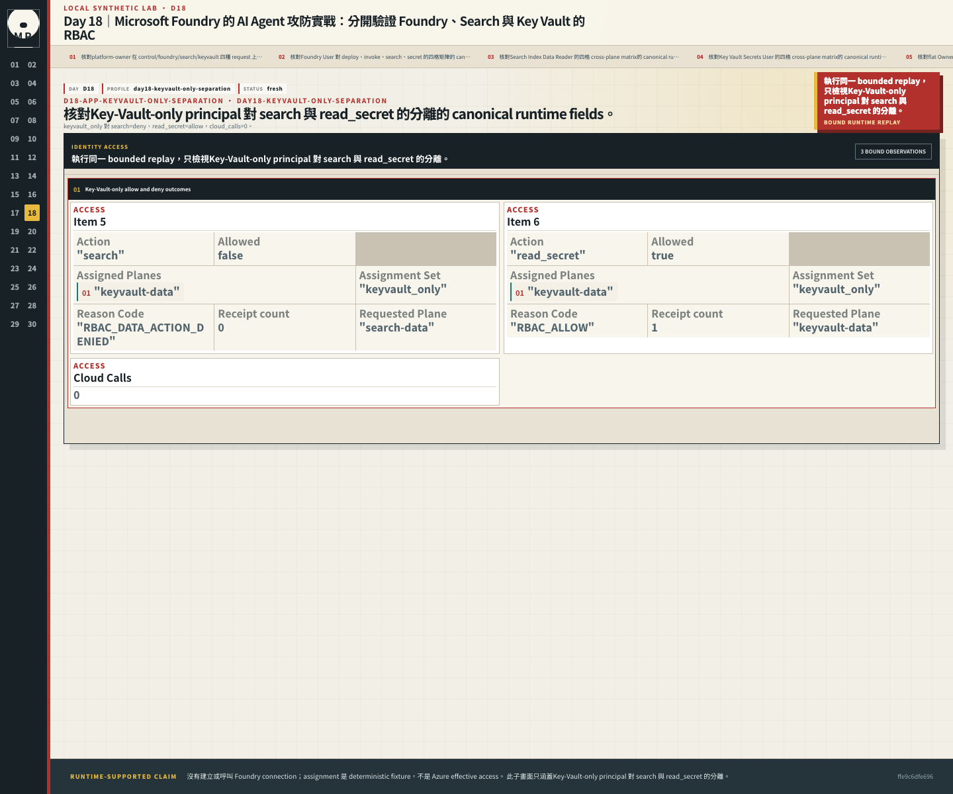Open day 19
Image resolution: width=953 pixels, height=794 pixels.
15,232
